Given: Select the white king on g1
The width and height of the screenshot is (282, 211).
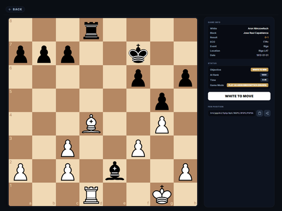Looking at the screenshot, I should pyautogui.click(x=162, y=195).
